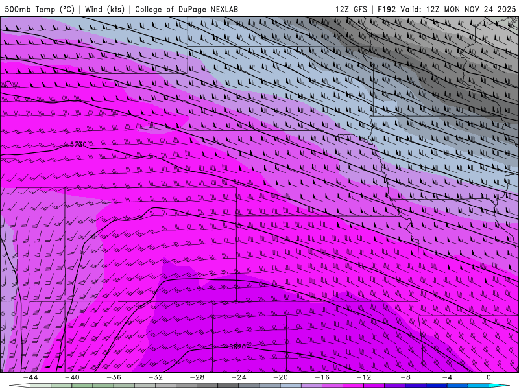Click the 0 colorbar label
The image size is (519, 389).
[489, 377]
